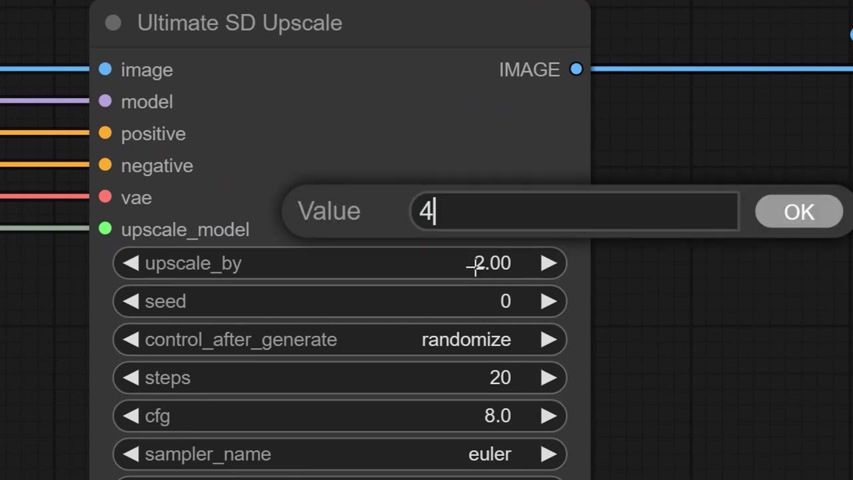Screen dimensions: 853x480
Task: Click the node collapse dot beside Ultimate SD Upscale
Action: coord(113,23)
